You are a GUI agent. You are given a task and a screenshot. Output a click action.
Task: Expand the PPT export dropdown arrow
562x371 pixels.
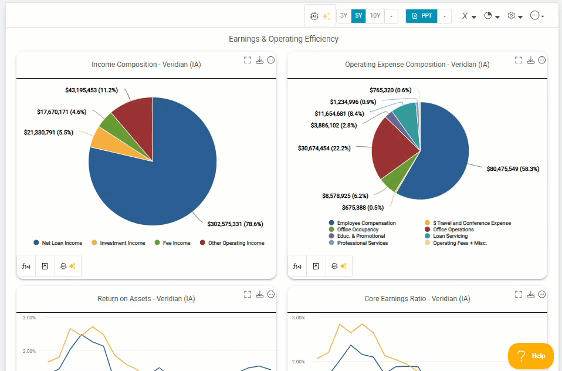pyautogui.click(x=445, y=16)
